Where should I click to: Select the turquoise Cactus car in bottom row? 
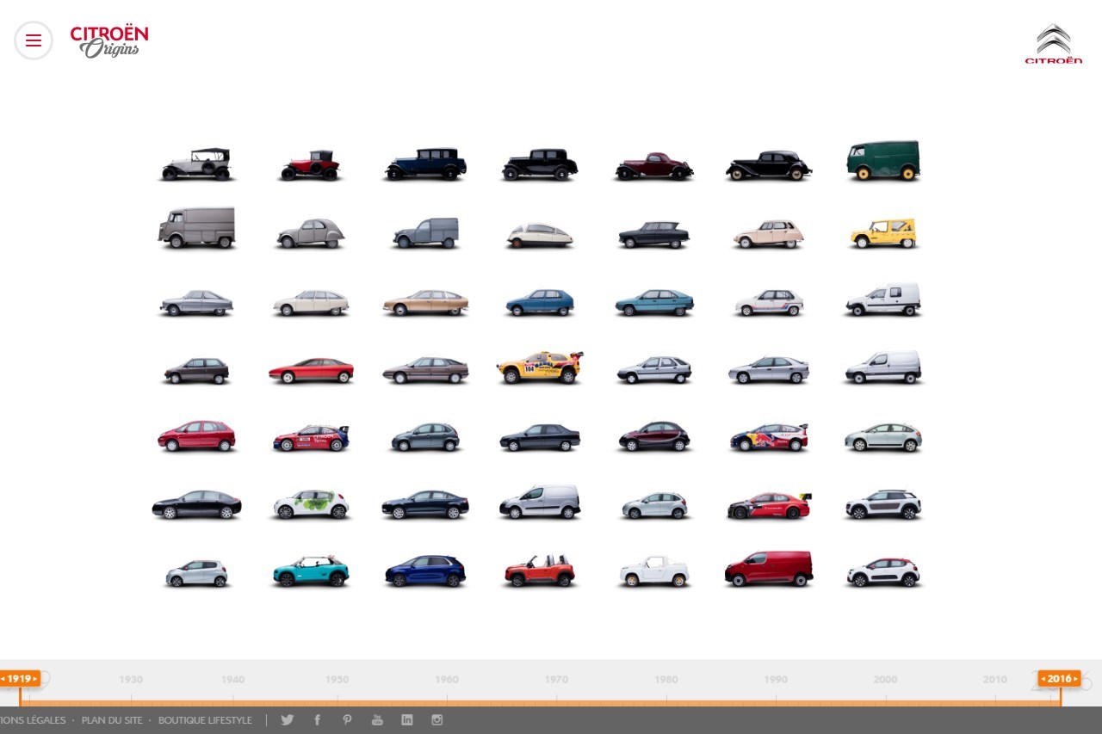311,571
